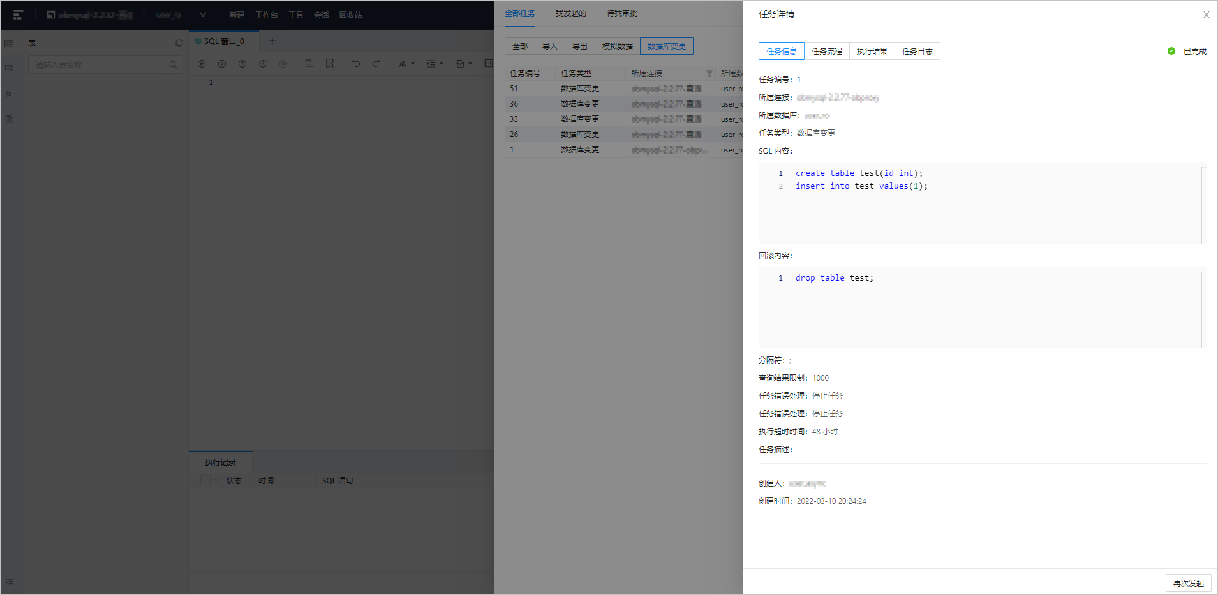Tick the select-all checkbox in 执行记录 table
This screenshot has width=1218, height=595.
(205, 480)
